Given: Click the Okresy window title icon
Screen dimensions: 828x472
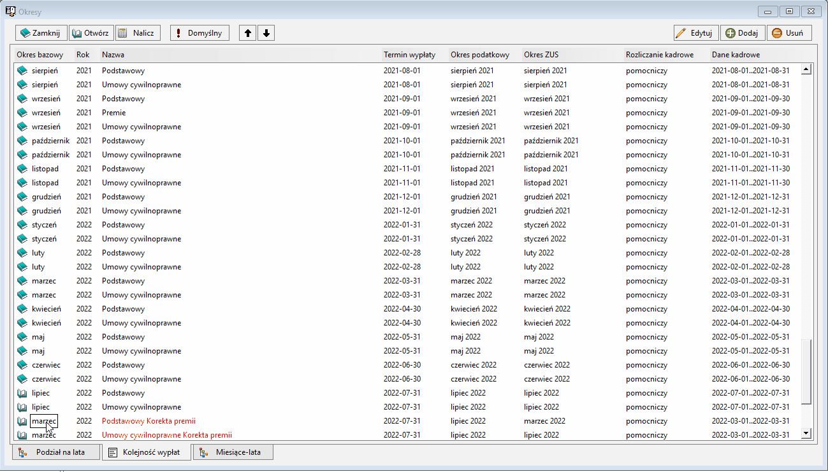Looking at the screenshot, I should (10, 11).
